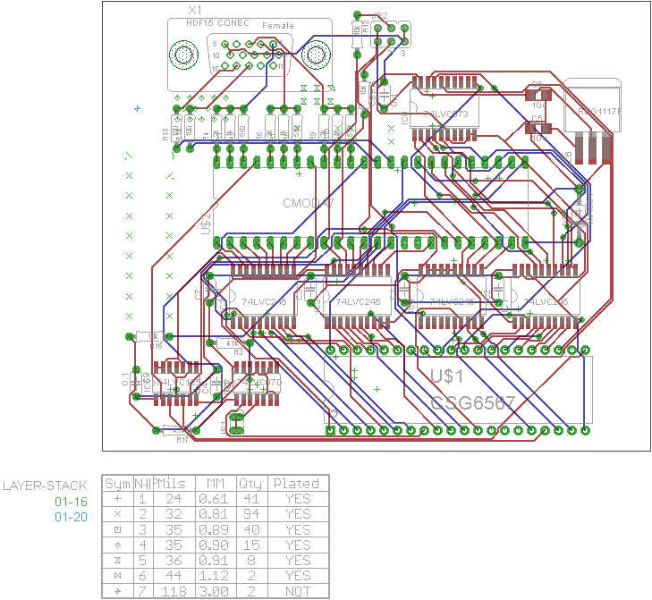The image size is (652, 600).
Task: Select the square drill symbol in row 3
Action: (117, 529)
